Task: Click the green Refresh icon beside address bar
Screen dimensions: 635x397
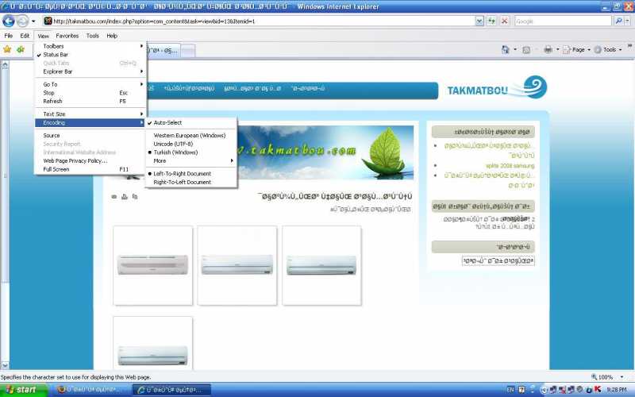Action: coord(491,21)
